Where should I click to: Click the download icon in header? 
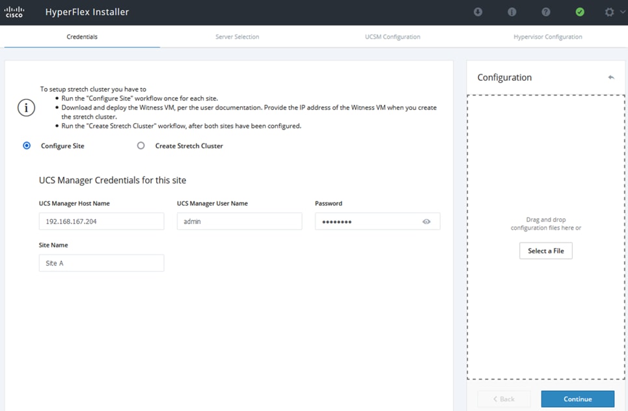[478, 12]
